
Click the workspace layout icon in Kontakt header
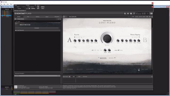point(131,14)
